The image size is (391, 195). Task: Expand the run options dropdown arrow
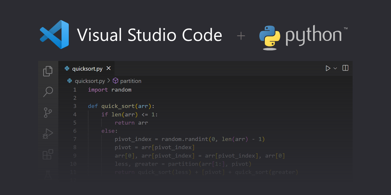point(335,69)
